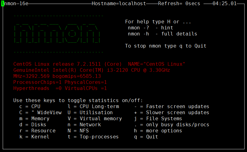Click '+ = Slower screen updates' entry
This screenshot has width=247, height=152.
tap(172, 113)
